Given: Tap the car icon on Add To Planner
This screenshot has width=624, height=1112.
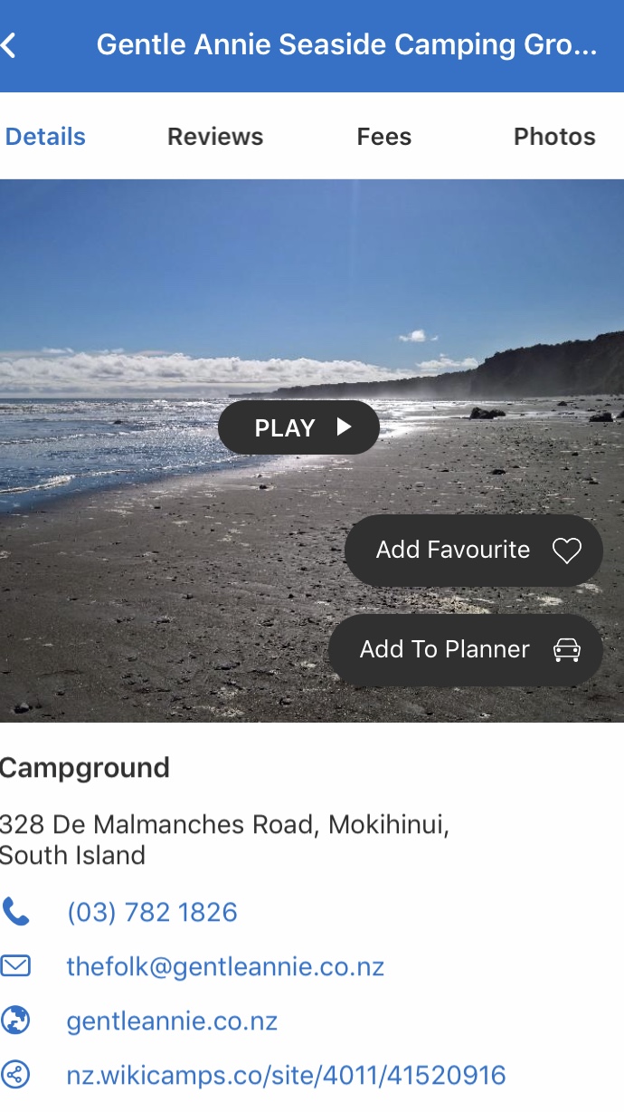Looking at the screenshot, I should (567, 650).
